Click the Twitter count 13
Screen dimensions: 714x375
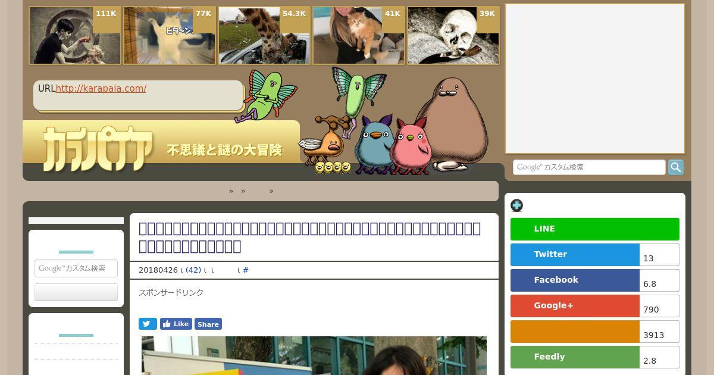659,255
